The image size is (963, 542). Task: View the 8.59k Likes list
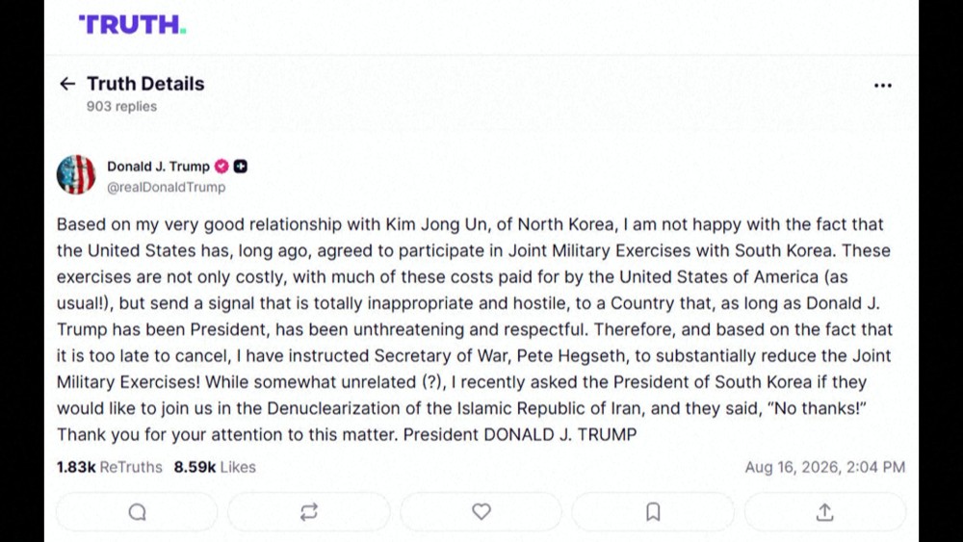tap(215, 467)
